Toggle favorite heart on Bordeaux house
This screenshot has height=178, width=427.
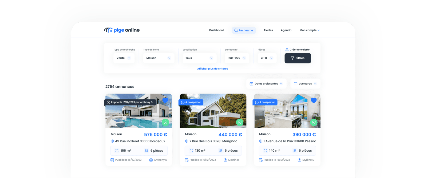[x=165, y=100]
